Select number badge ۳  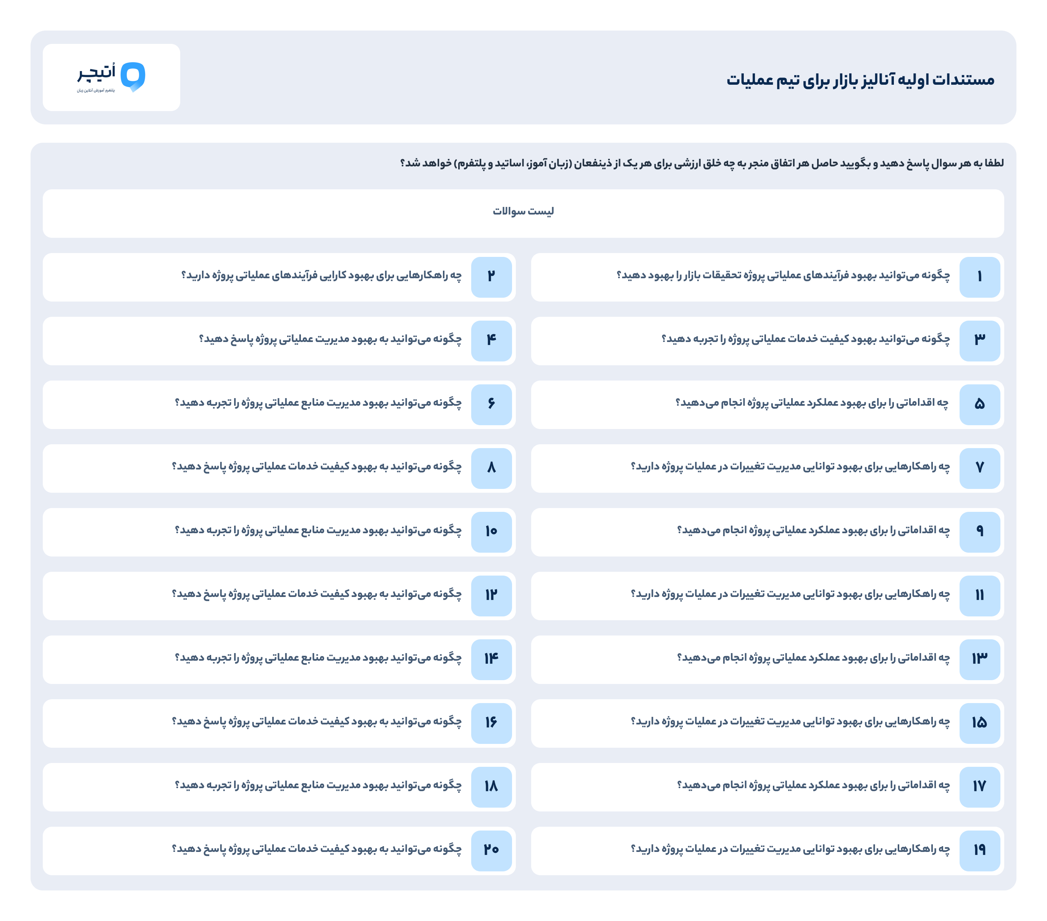click(979, 341)
